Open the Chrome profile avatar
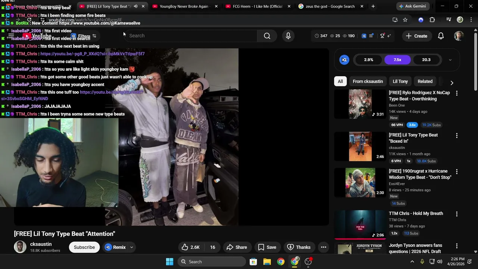This screenshot has width=478, height=269. (460, 20)
